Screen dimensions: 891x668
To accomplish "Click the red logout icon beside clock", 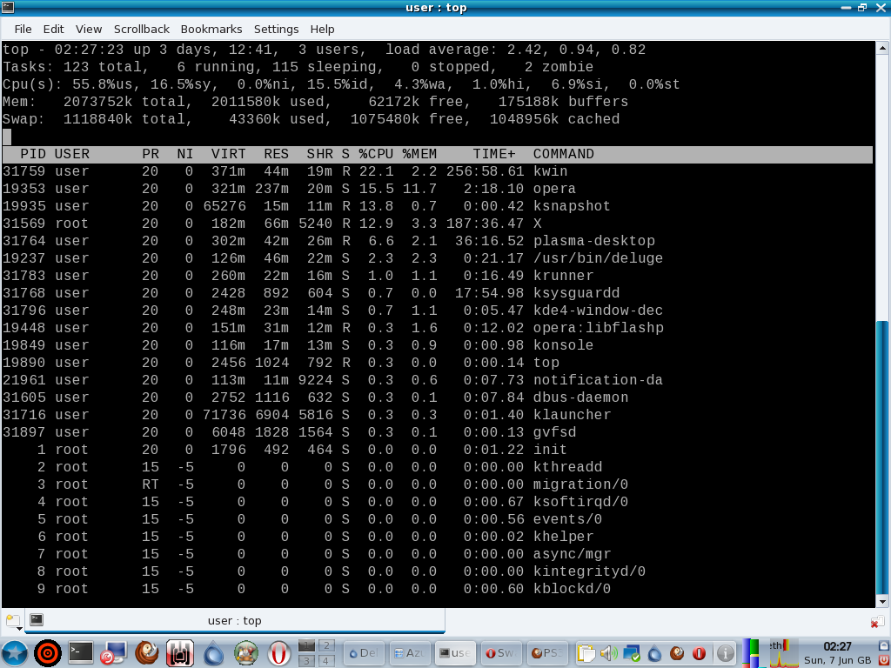I will pyautogui.click(x=884, y=660).
